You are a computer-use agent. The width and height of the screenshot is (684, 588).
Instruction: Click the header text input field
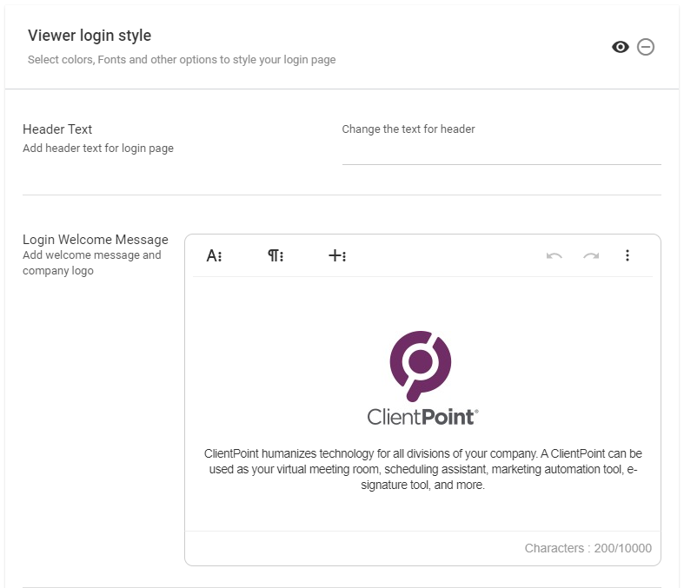(501, 152)
